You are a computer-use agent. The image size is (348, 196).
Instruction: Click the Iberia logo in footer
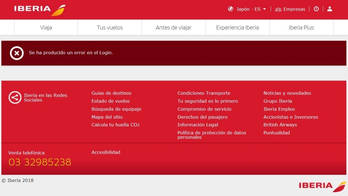[x=322, y=186]
